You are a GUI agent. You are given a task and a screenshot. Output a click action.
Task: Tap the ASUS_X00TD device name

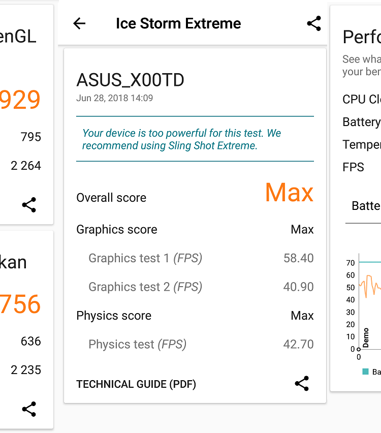tap(130, 80)
